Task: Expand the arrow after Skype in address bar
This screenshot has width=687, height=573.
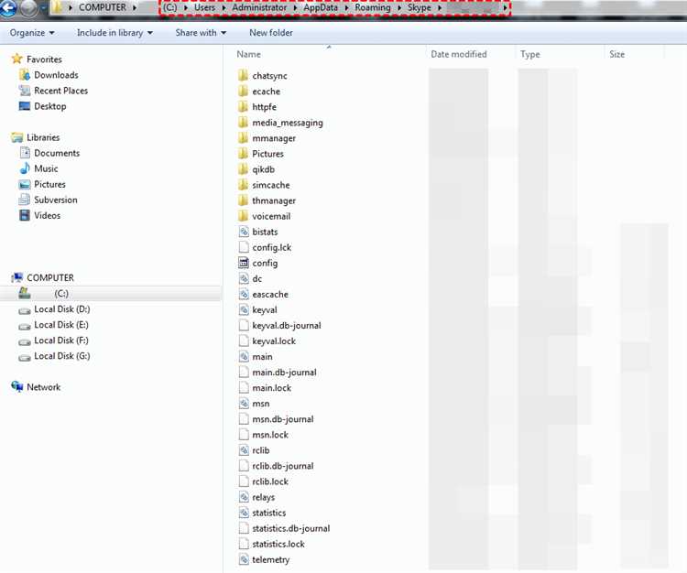Action: 440,8
